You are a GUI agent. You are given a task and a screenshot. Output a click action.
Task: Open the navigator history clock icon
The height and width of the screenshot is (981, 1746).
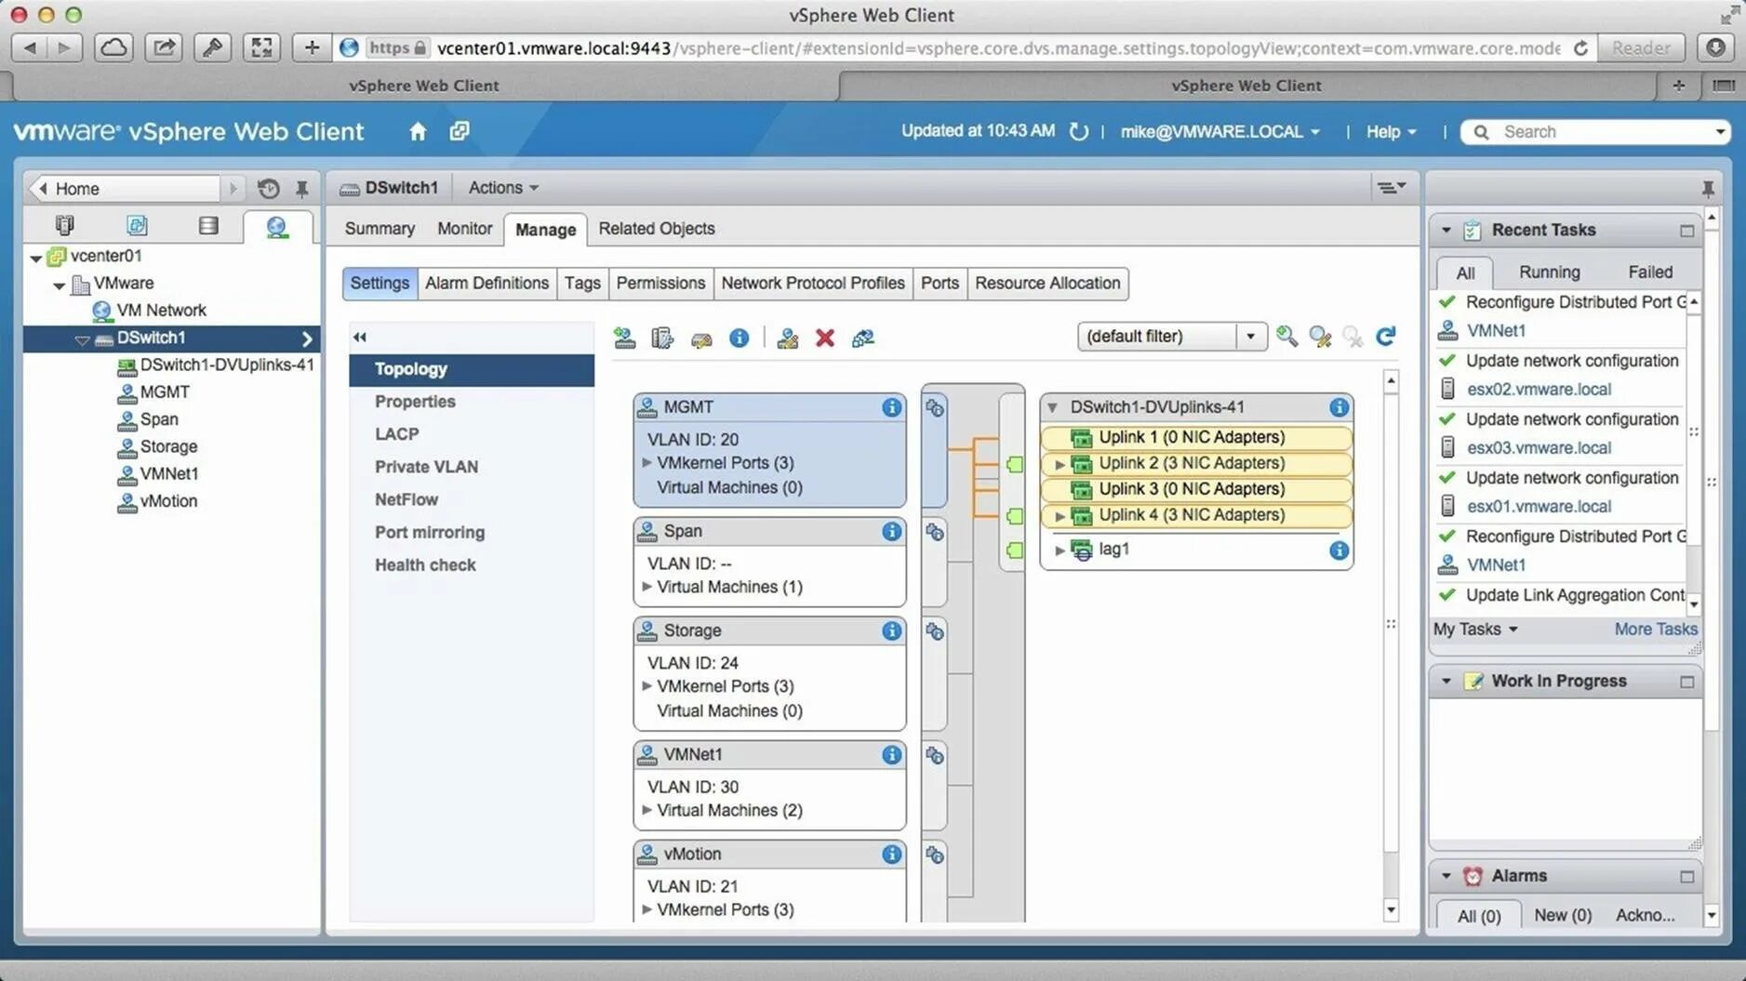coord(268,189)
